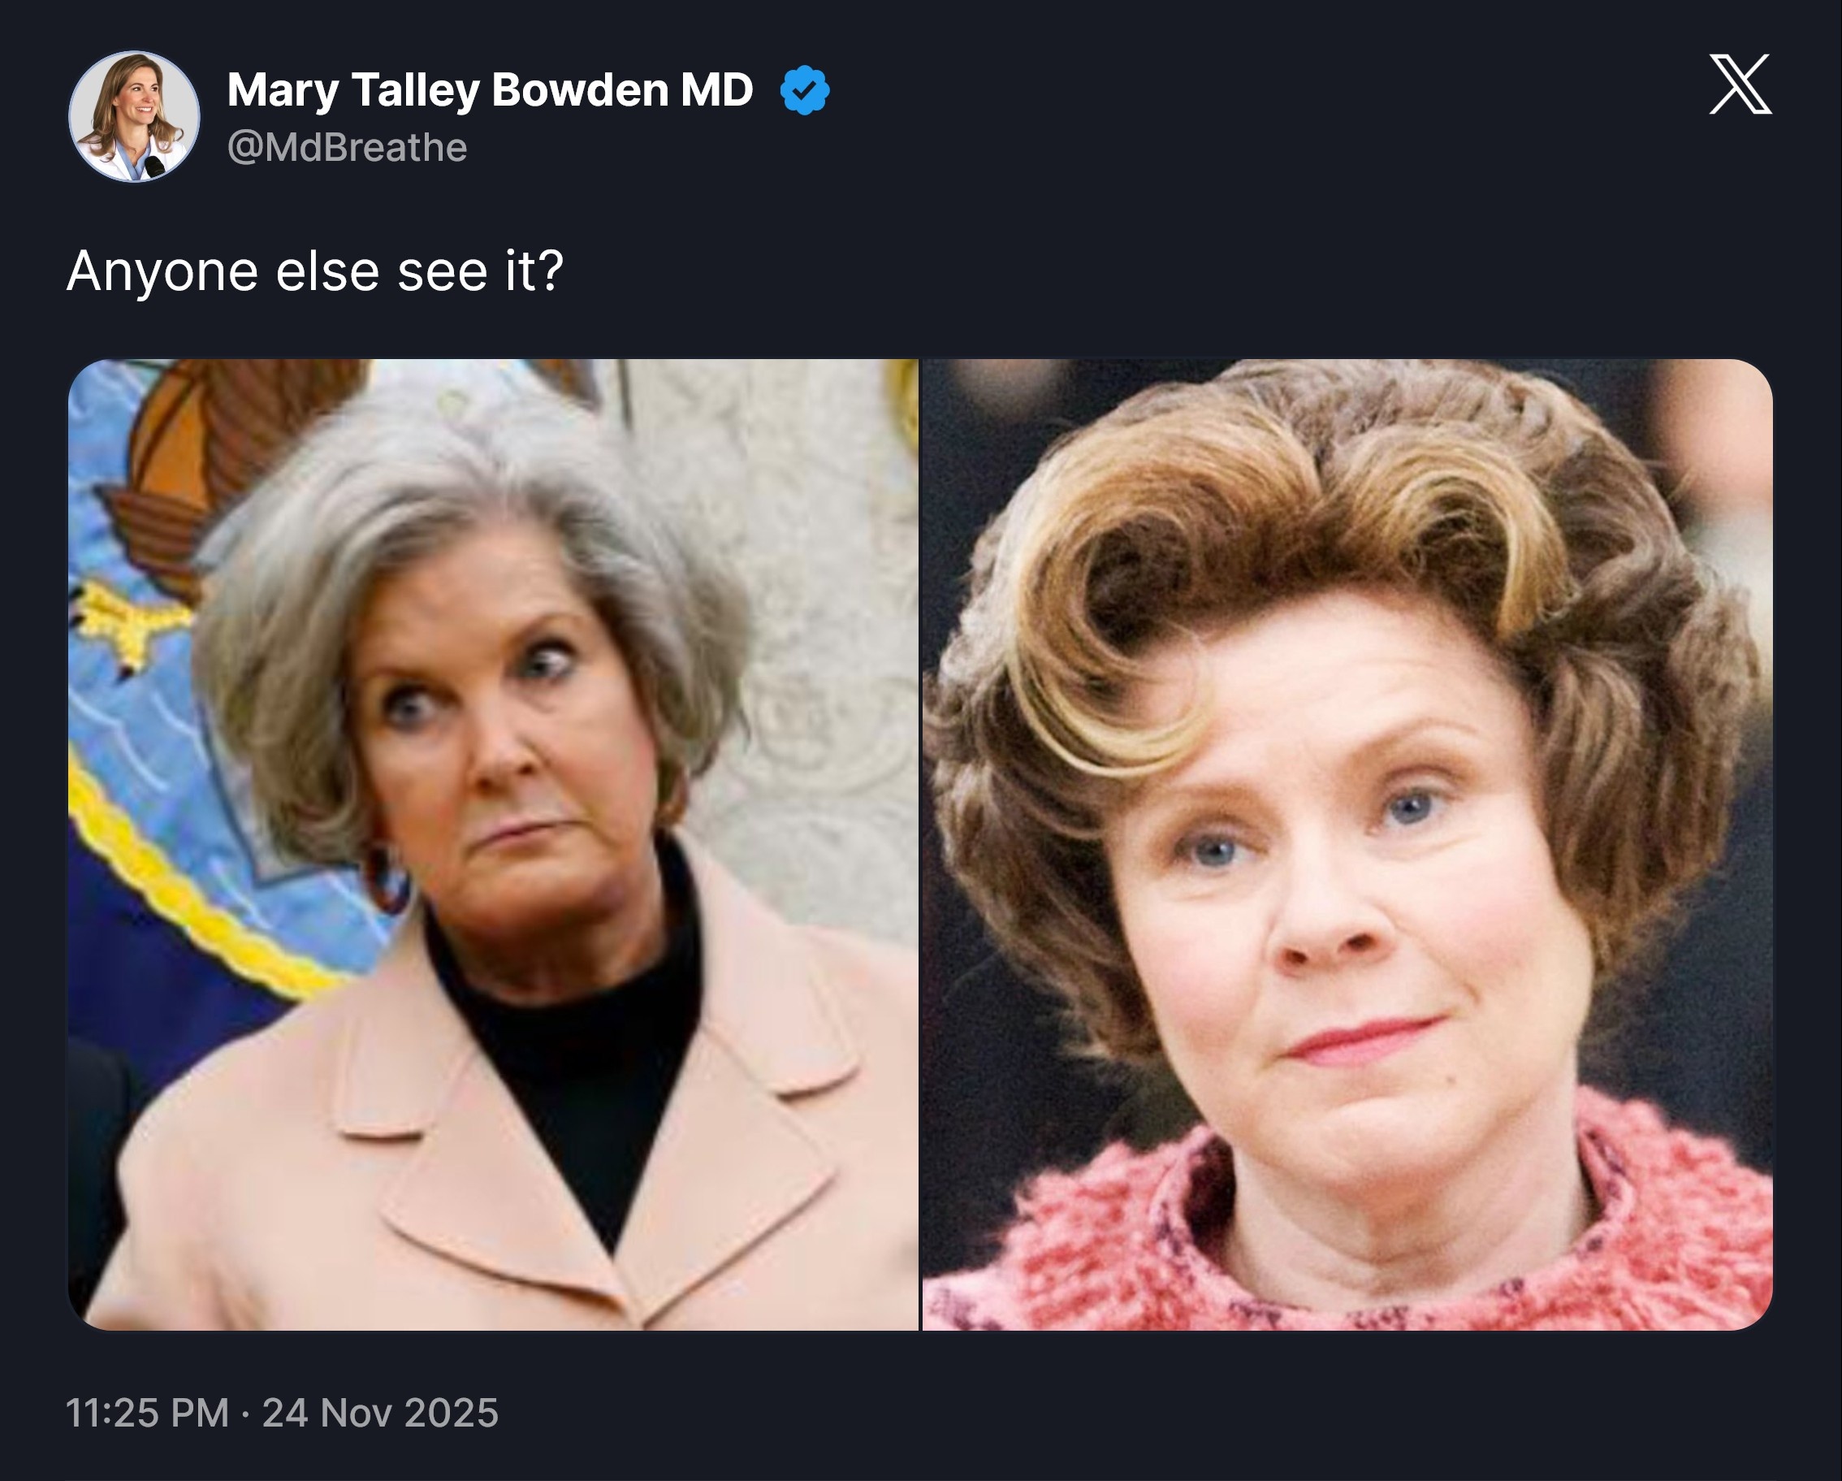
Task: Click the X logo
Action: (1740, 84)
